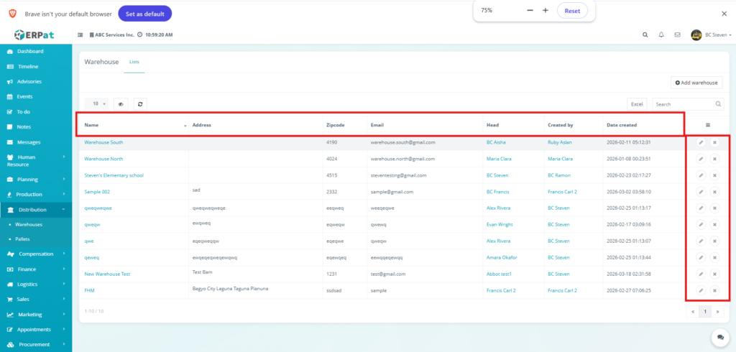736x352 pixels.
Task: Open the chat bubble icon at bottom right
Action: tap(719, 337)
